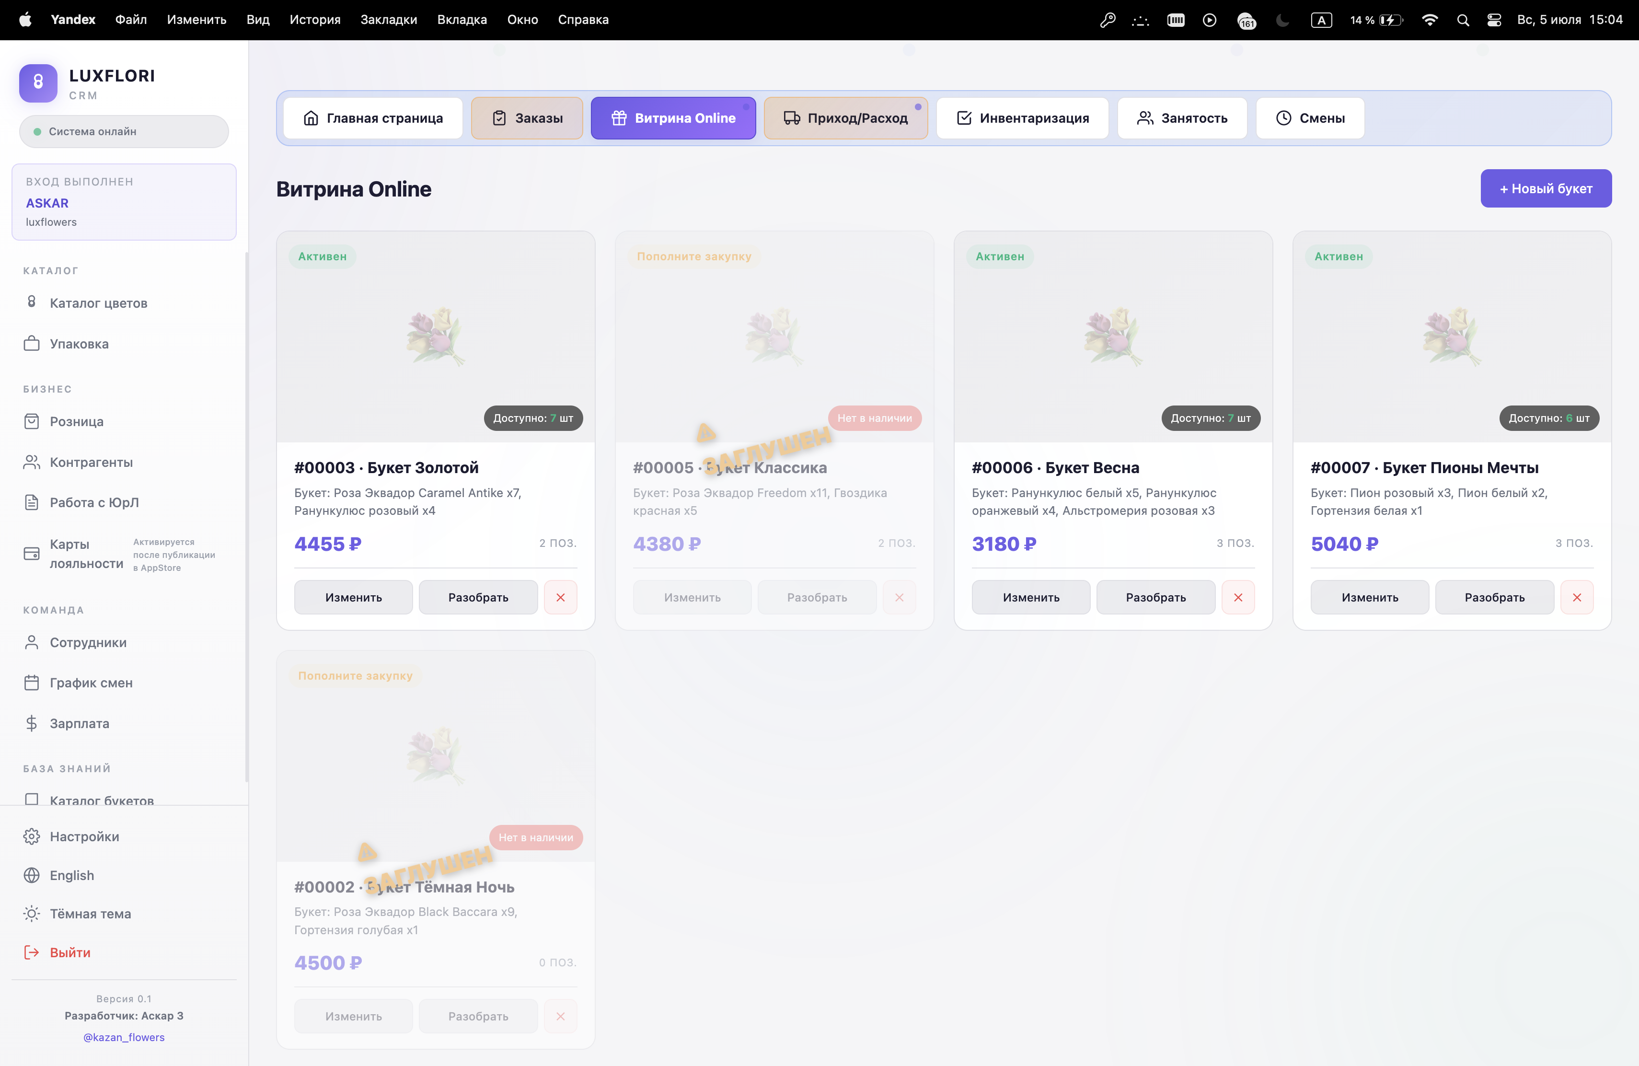Click Разобрать on Букет Пионы Мечты
The image size is (1639, 1066).
coord(1494,597)
